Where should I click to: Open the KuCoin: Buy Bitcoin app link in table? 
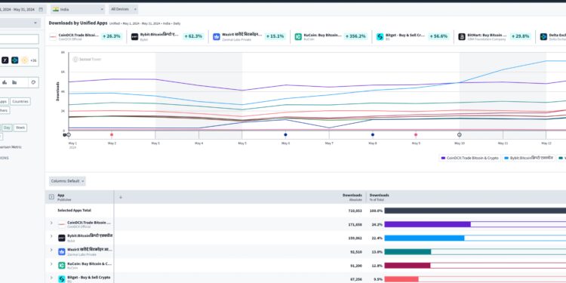[x=90, y=263]
